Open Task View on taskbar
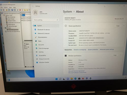 pyautogui.click(x=64, y=79)
